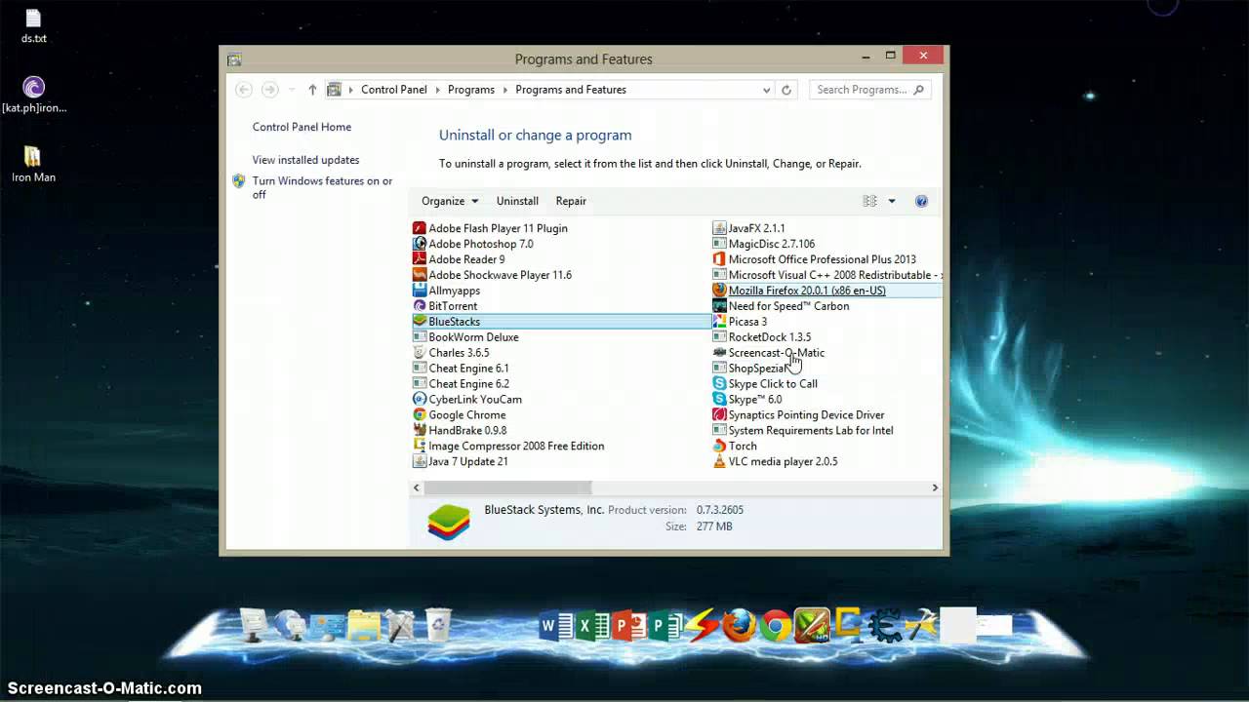1249x702 pixels.
Task: Open Turn Windows features on or off
Action: pyautogui.click(x=322, y=188)
